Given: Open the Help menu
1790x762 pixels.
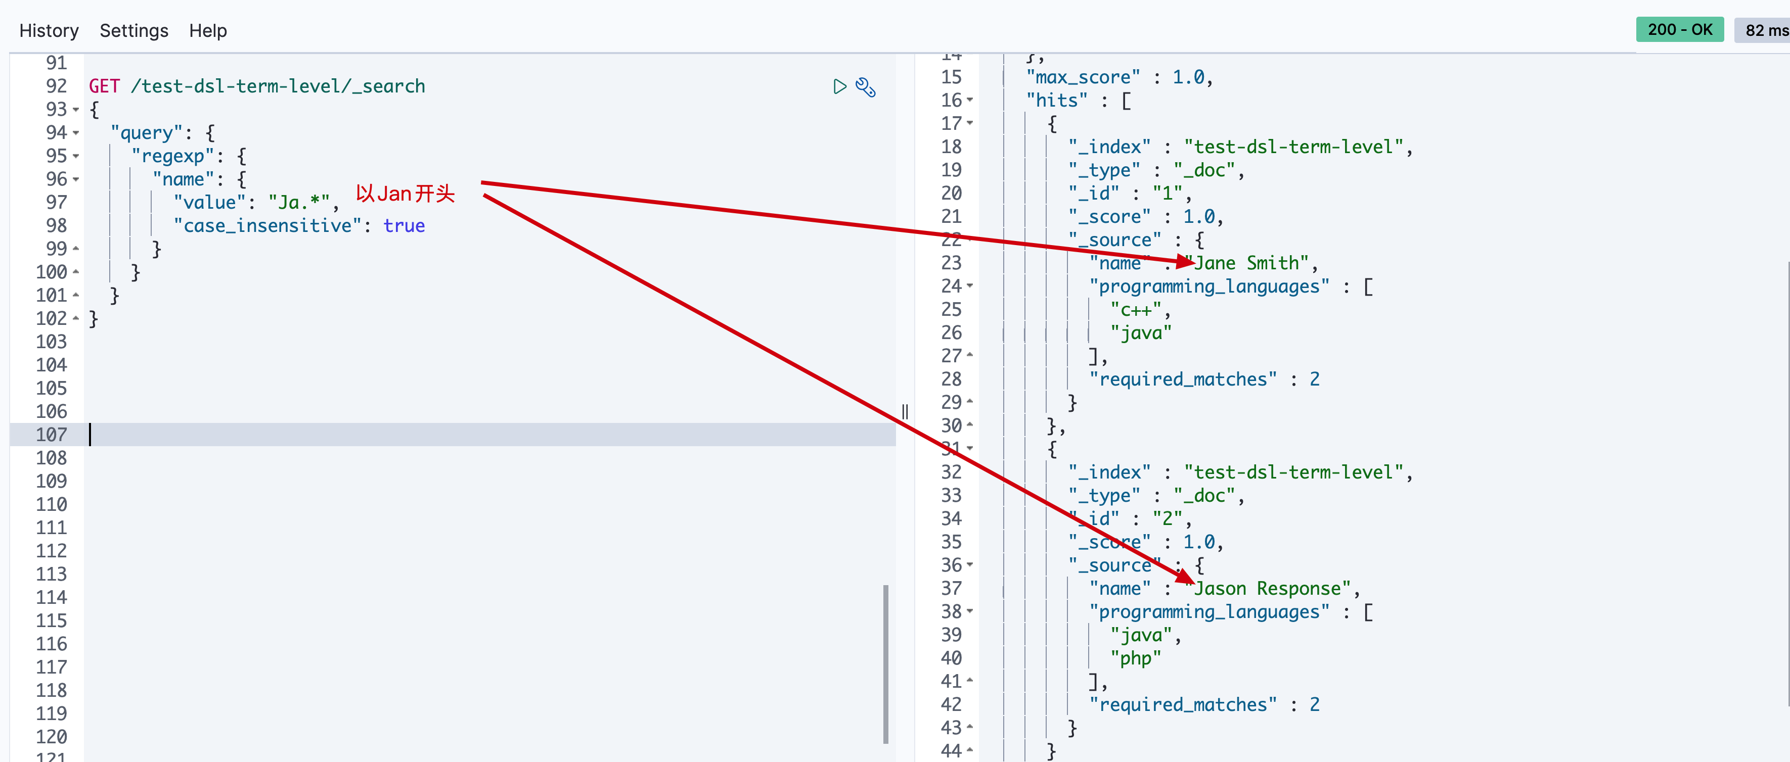Looking at the screenshot, I should coord(208,30).
